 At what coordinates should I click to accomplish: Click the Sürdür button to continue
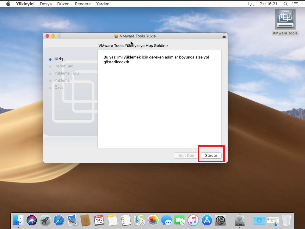click(x=211, y=156)
